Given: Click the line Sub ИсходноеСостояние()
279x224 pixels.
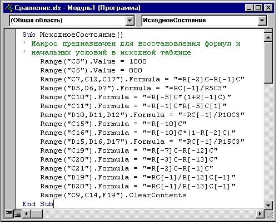Looking at the screenshot, I should [73, 35].
